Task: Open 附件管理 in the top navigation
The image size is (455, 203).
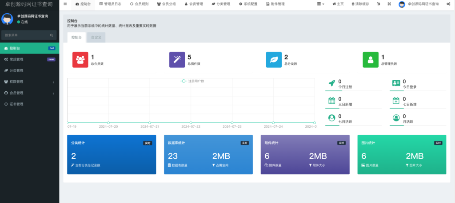Action: click(275, 4)
